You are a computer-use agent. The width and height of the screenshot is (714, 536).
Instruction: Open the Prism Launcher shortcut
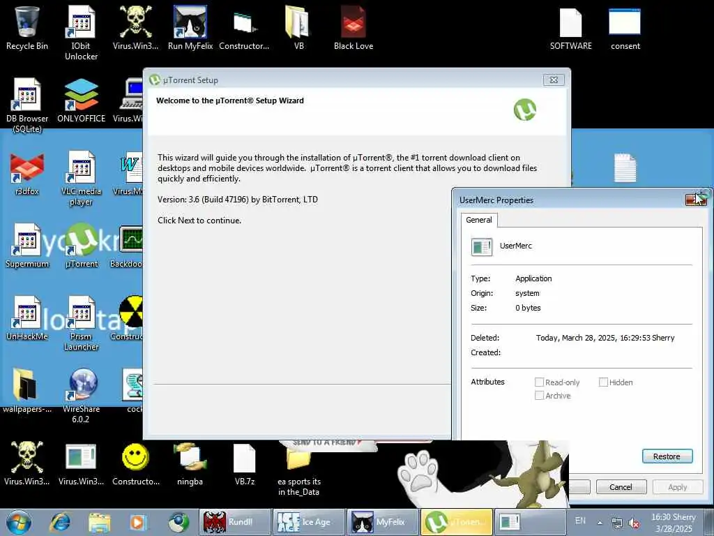(x=81, y=324)
